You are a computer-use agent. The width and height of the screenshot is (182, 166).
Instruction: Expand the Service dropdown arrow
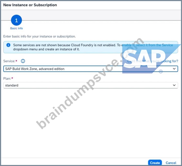point(174,69)
